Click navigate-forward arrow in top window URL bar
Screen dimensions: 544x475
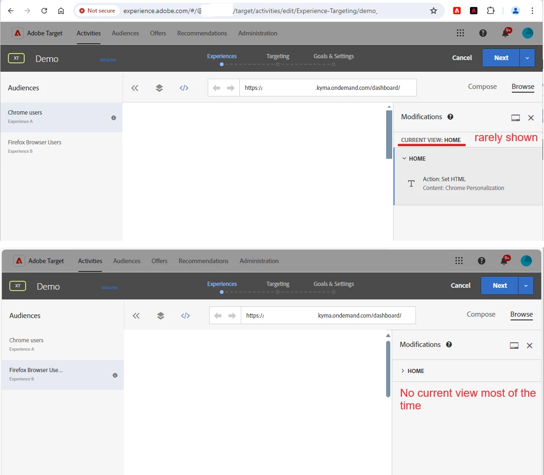coord(231,88)
